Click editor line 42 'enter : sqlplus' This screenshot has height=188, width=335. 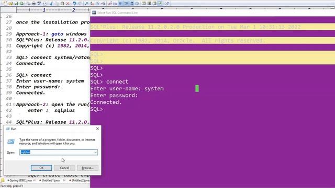click(51, 110)
